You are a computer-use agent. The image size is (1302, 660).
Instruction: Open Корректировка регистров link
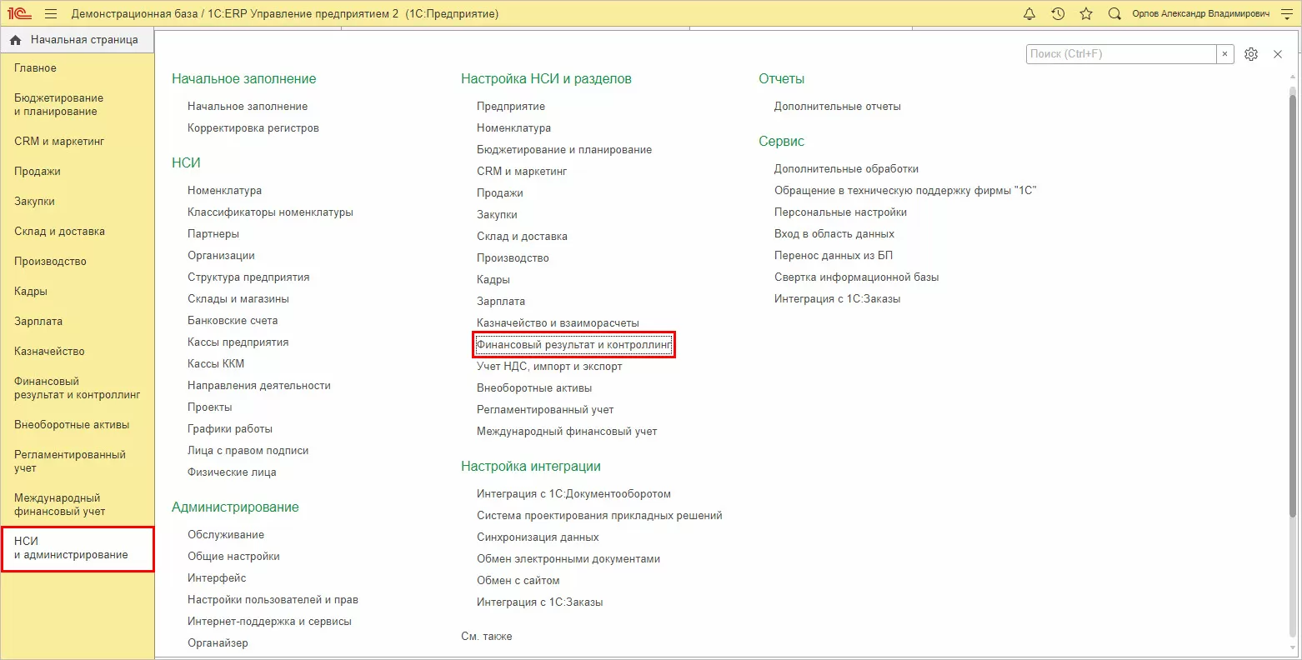253,128
